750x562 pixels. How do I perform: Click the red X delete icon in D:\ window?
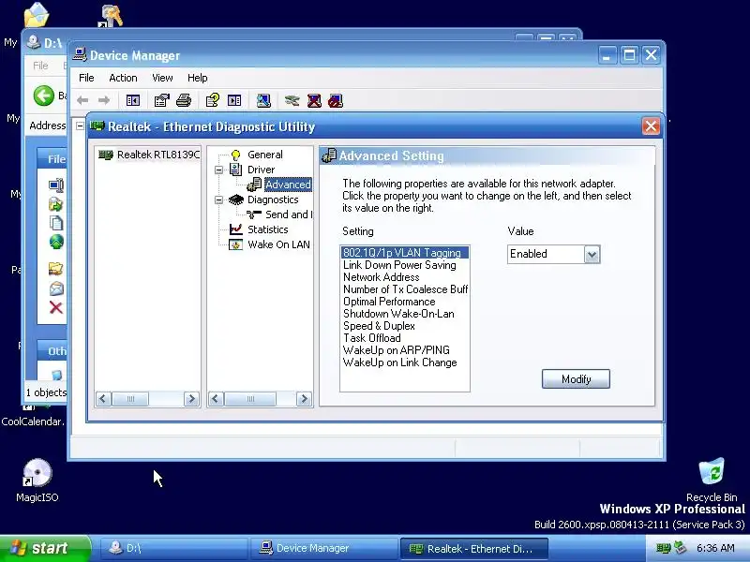pyautogui.click(x=56, y=307)
